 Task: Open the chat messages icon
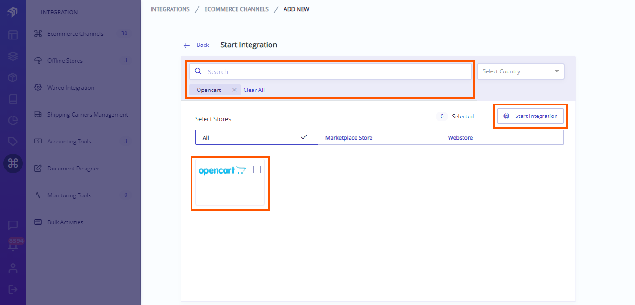13,225
